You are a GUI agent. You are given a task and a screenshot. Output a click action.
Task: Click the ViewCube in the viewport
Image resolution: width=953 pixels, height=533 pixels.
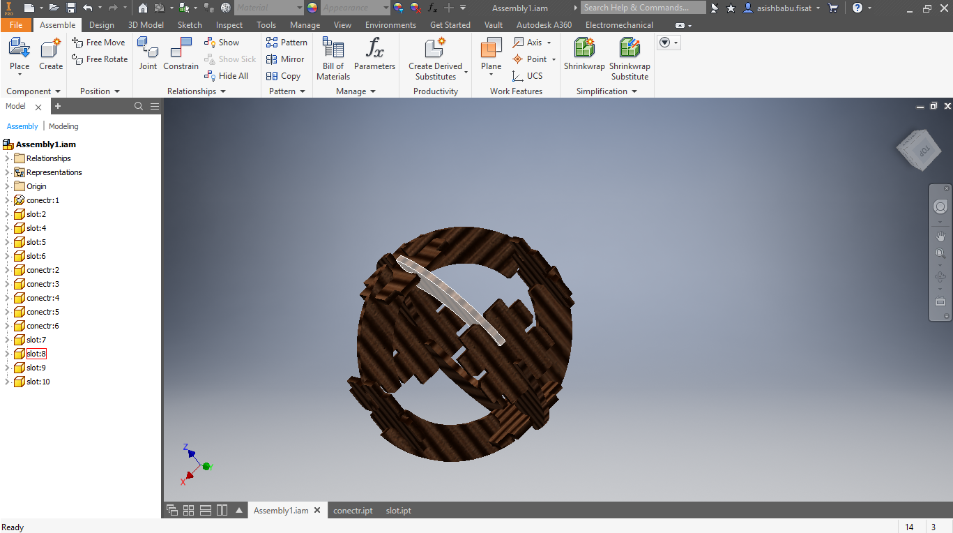(917, 149)
